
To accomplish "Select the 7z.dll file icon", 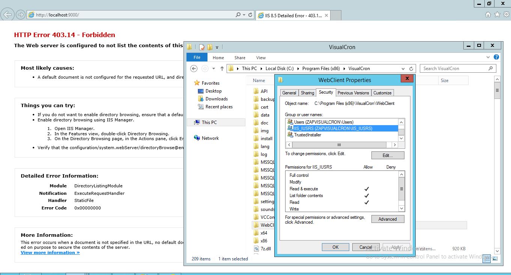I will pyautogui.click(x=256, y=249).
